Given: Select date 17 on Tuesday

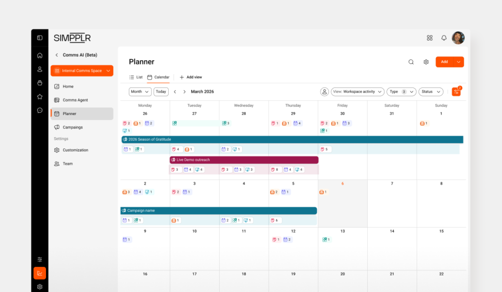Looking at the screenshot, I should tap(194, 274).
